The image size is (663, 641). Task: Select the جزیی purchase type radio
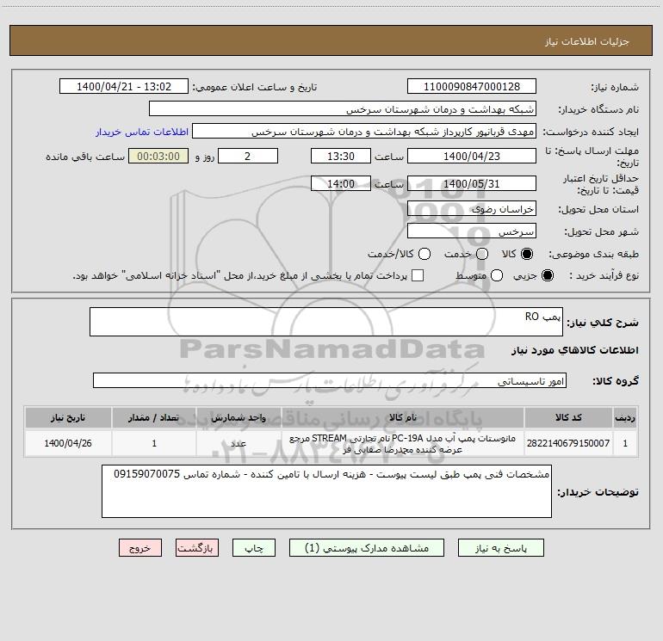tap(548, 275)
